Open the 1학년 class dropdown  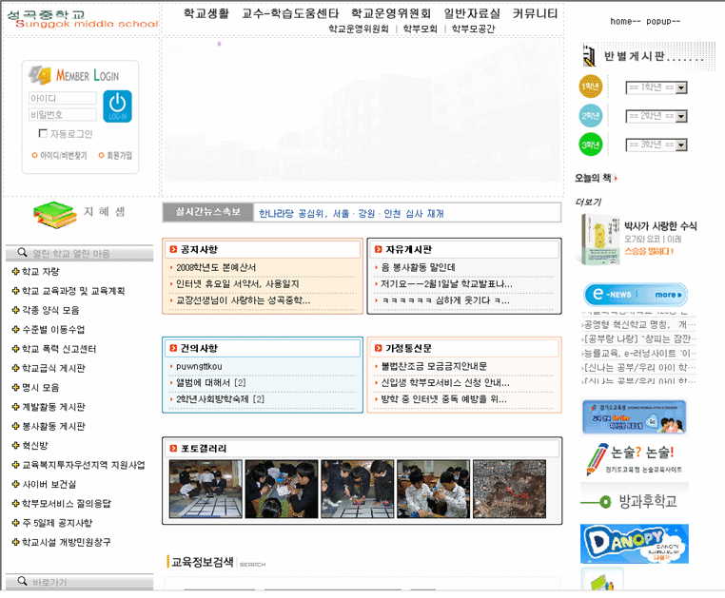click(681, 88)
